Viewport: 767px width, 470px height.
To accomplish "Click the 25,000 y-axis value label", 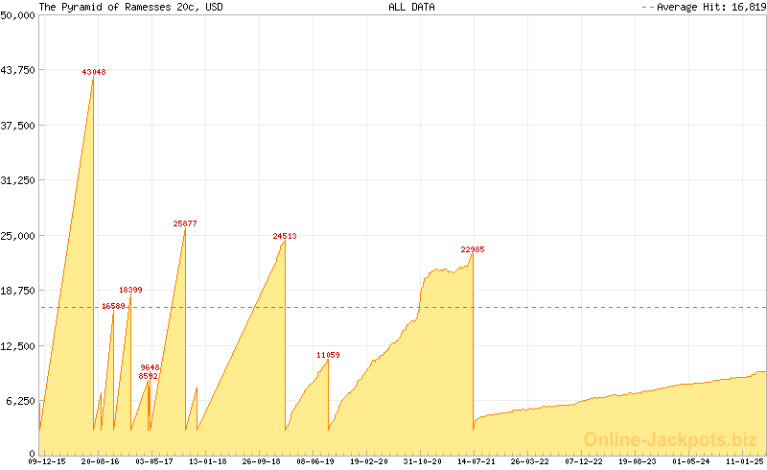I will [x=17, y=236].
